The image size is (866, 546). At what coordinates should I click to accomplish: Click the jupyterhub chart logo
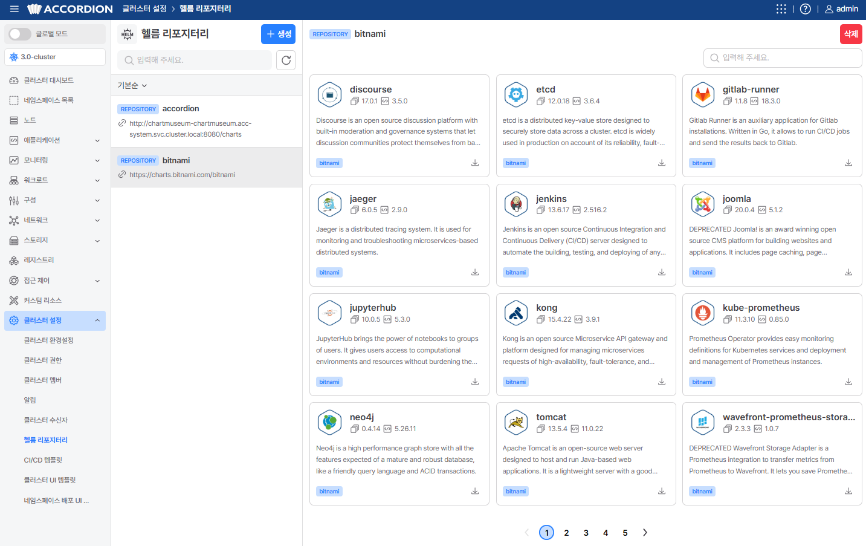point(329,313)
